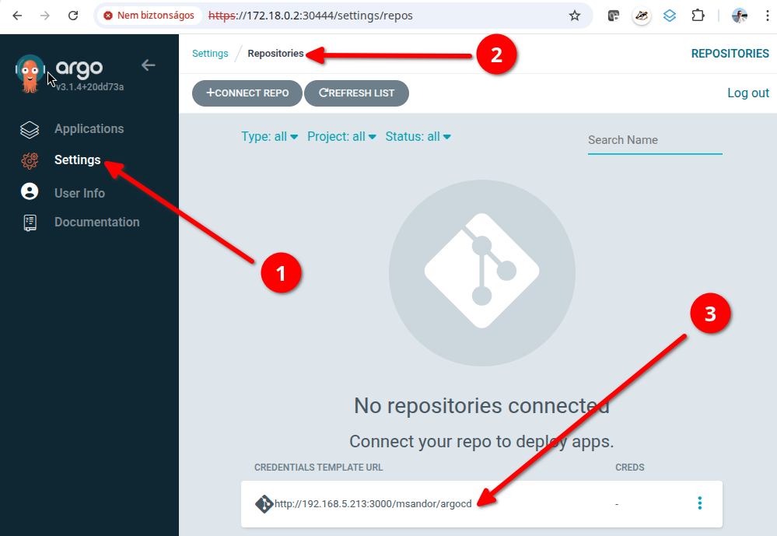
Task: Open the three-dot menu of the credentials row
Action: (x=700, y=503)
